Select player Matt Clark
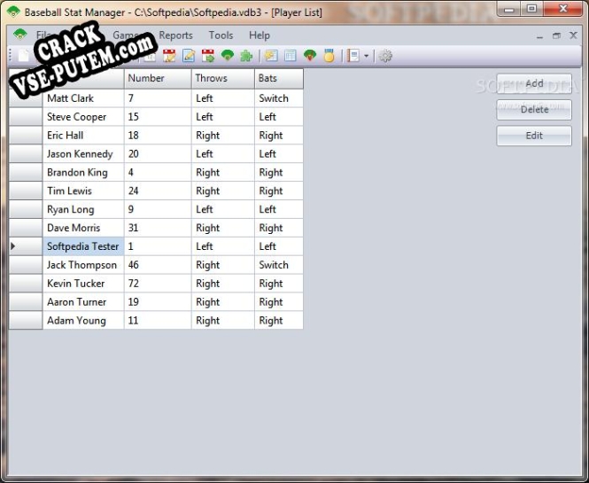The image size is (589, 483). tap(83, 98)
